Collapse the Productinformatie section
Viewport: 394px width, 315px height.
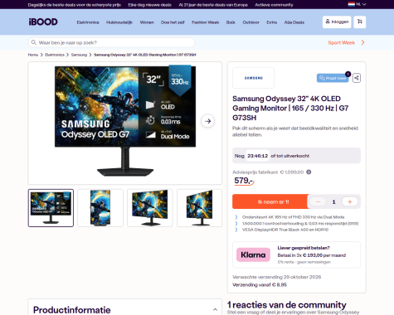(215, 310)
